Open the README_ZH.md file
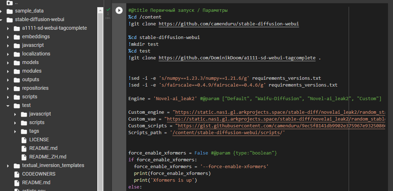393x191 pixels. [48, 157]
